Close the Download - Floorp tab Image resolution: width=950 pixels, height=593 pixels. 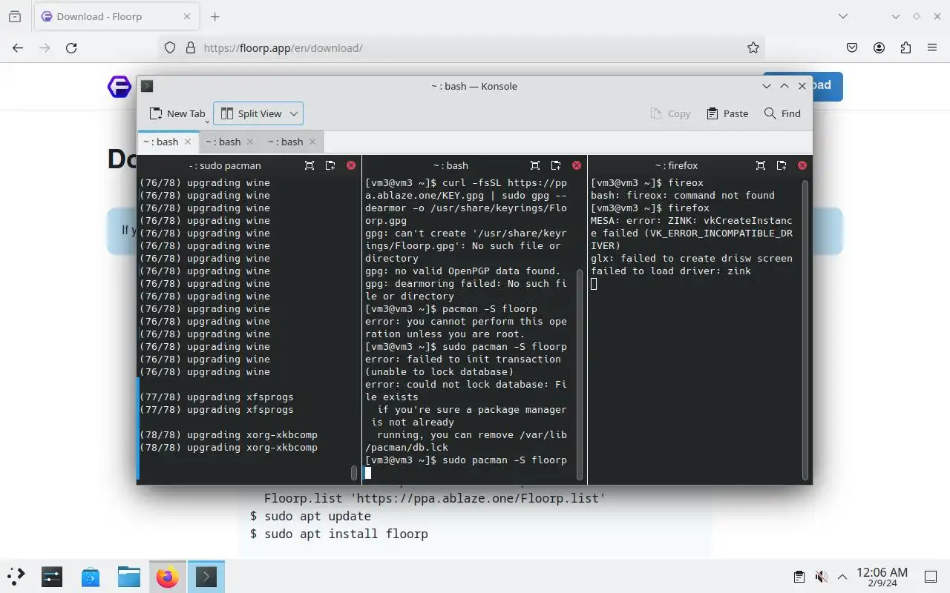pyautogui.click(x=187, y=16)
